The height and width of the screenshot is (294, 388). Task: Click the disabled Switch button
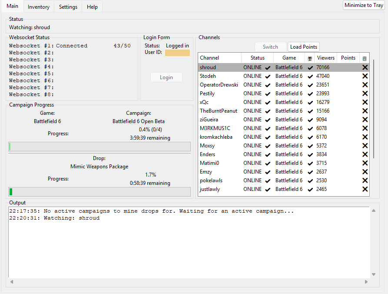[x=270, y=47]
